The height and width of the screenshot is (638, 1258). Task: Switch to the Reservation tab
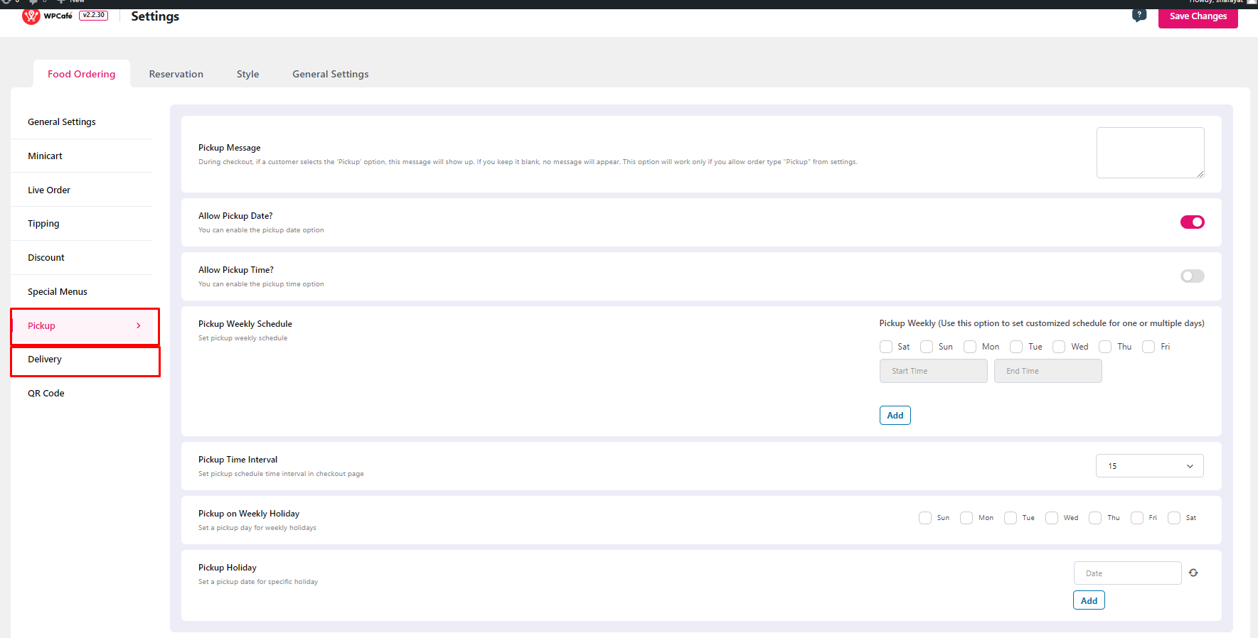tap(176, 74)
